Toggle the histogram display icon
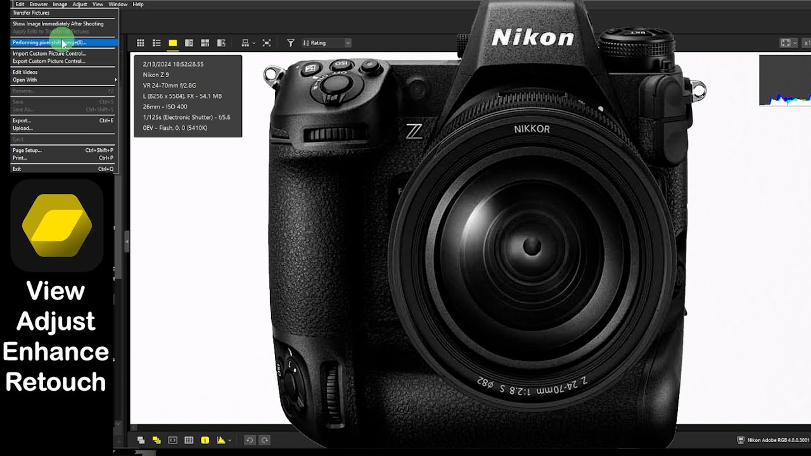Image resolution: width=811 pixels, height=456 pixels. 221,440
